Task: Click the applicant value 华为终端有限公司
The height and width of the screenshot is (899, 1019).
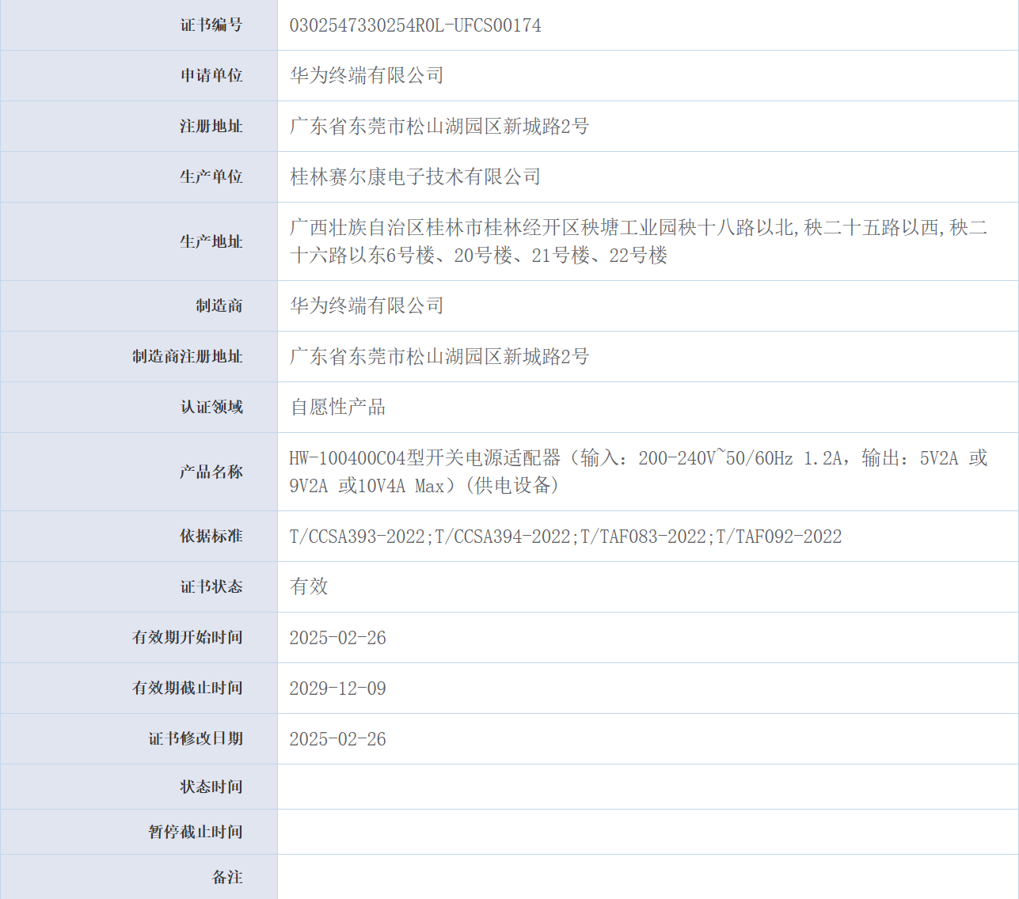Action: [x=367, y=76]
